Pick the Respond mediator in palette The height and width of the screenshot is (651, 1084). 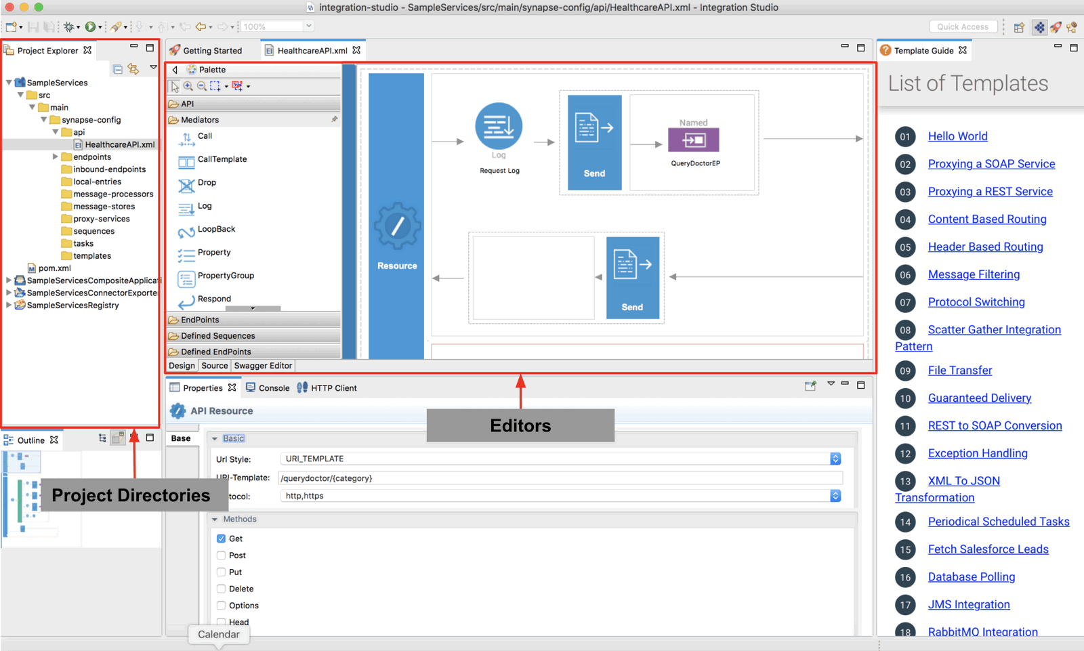pos(204,299)
